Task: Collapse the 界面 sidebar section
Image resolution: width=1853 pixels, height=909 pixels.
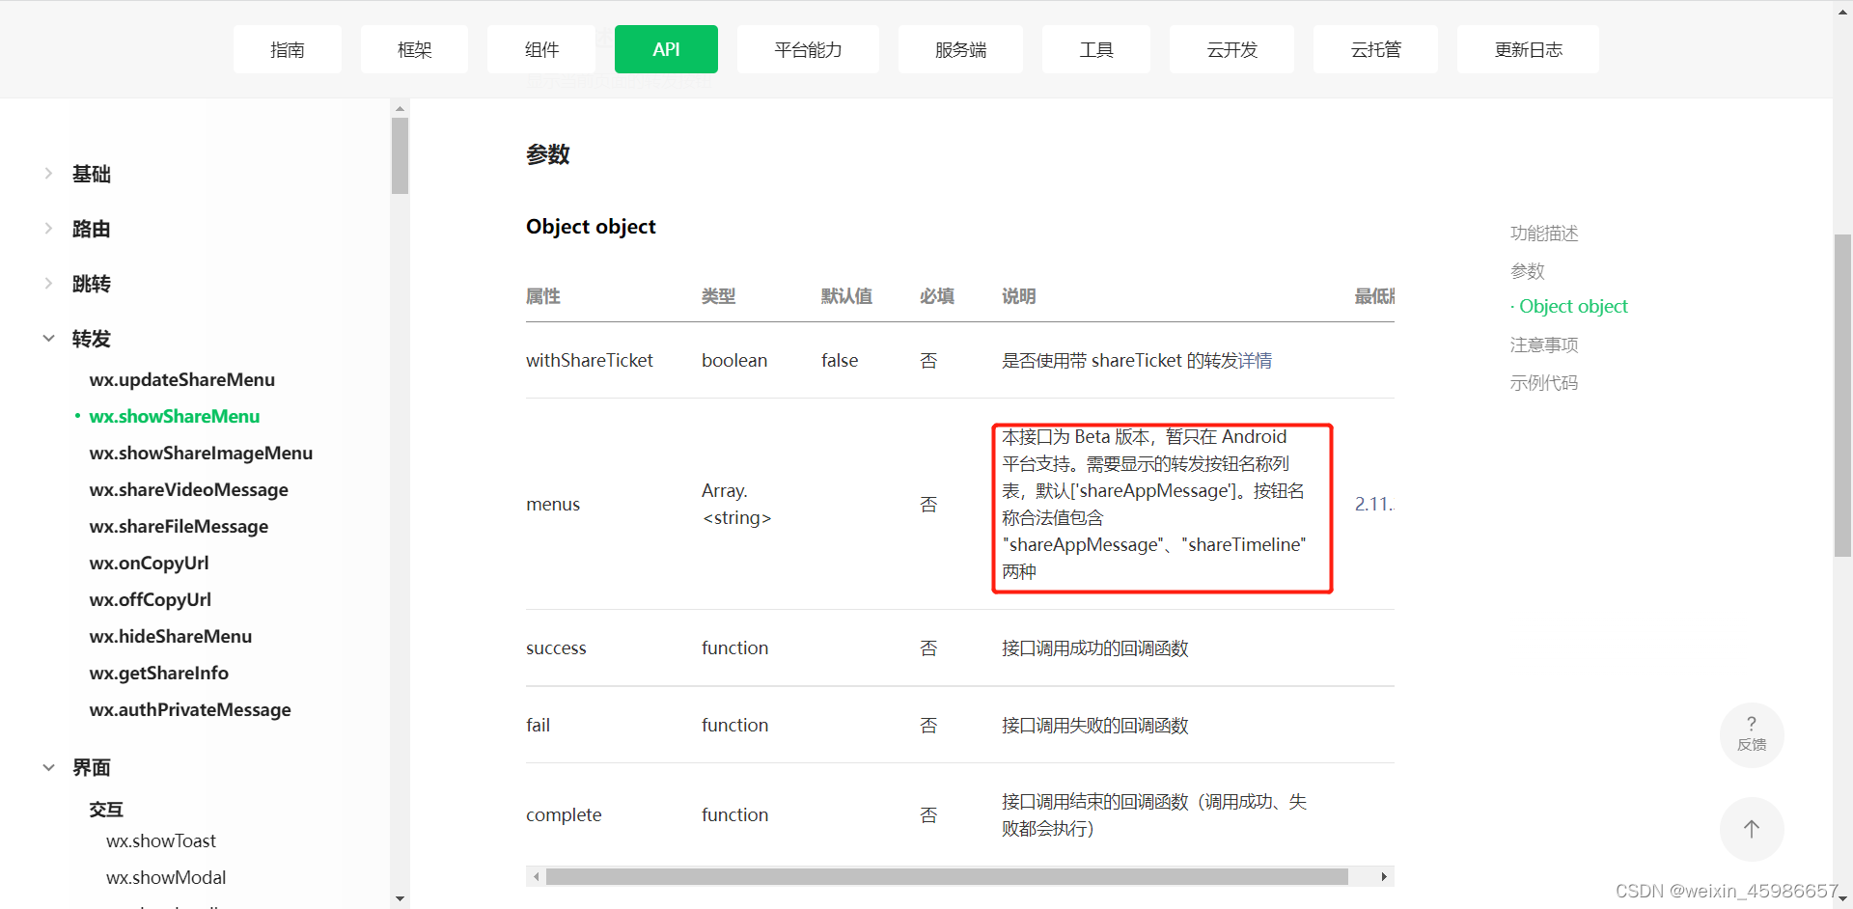Action: tap(48, 767)
